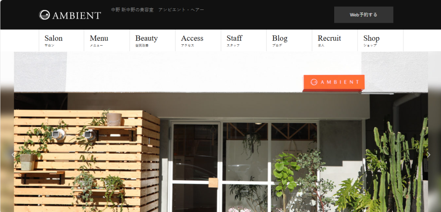
Task: Advance to next slide with right arrow
Action: (x=429, y=154)
